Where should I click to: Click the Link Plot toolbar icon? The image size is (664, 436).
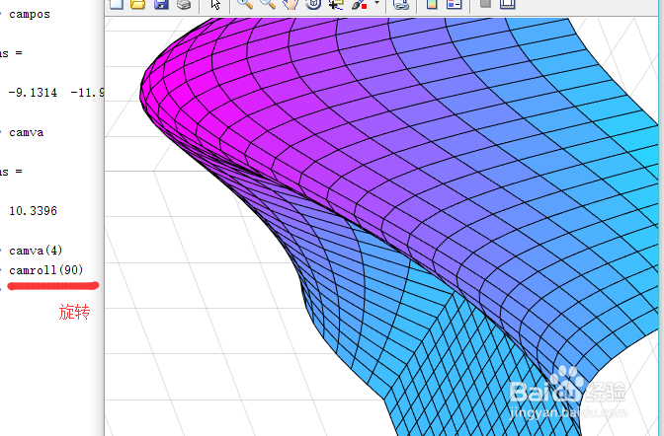click(400, 4)
